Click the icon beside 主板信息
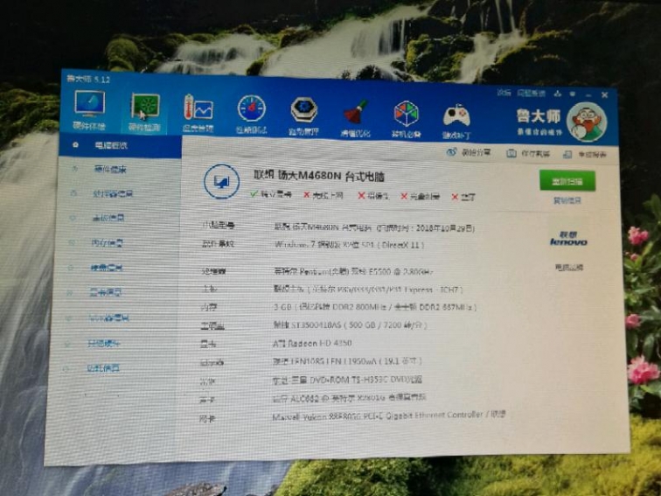The height and width of the screenshot is (496, 661). tap(73, 218)
